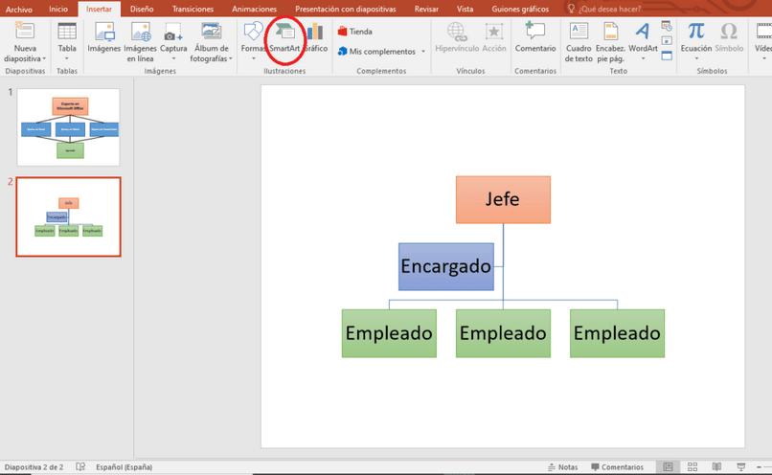This screenshot has width=772, height=475.
Task: Switch to the Transiciones tab
Action: click(x=193, y=9)
